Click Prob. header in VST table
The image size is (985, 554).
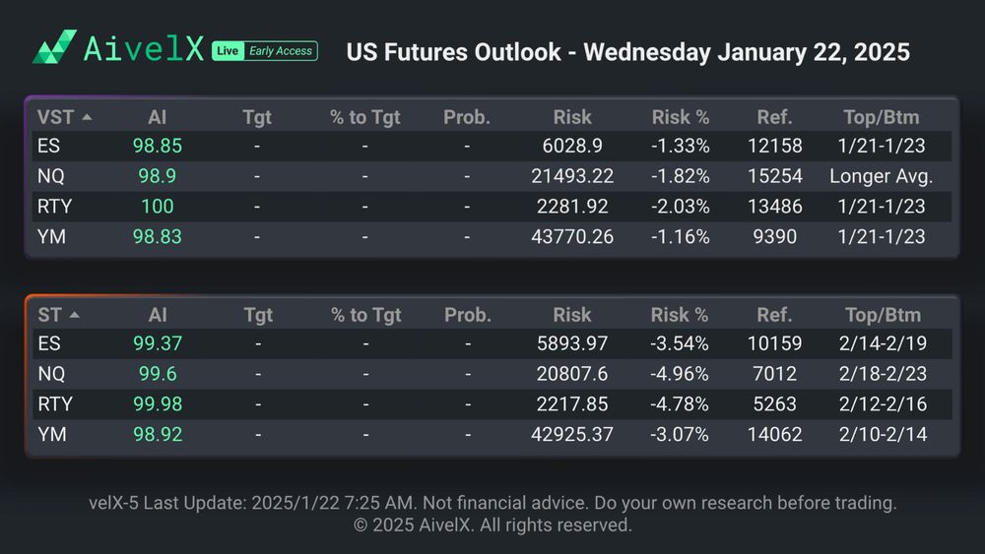tap(467, 117)
